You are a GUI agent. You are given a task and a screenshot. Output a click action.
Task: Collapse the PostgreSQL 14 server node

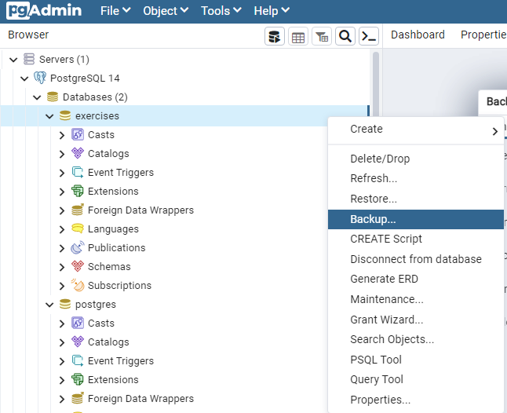pyautogui.click(x=24, y=79)
